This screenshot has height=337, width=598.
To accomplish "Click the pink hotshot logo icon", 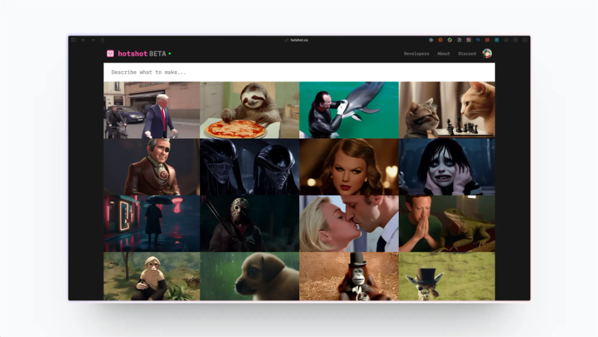I will [110, 53].
